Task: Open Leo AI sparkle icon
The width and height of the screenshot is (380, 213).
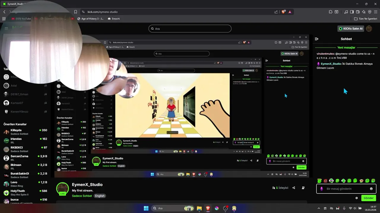Action: pos(364,12)
